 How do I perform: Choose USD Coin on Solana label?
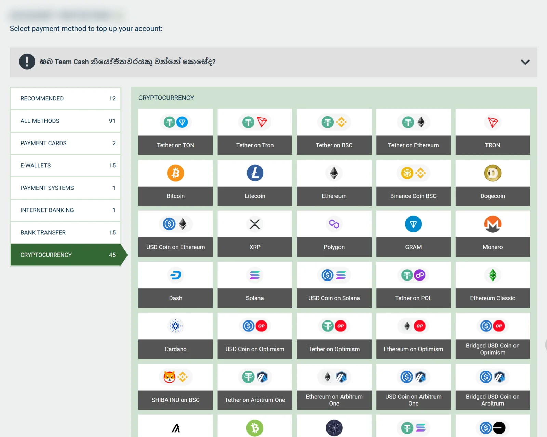click(x=334, y=298)
